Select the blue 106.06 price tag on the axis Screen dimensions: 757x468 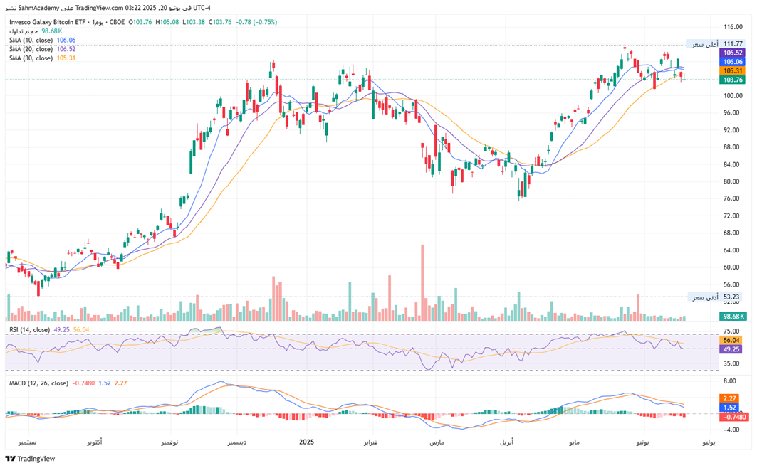732,62
